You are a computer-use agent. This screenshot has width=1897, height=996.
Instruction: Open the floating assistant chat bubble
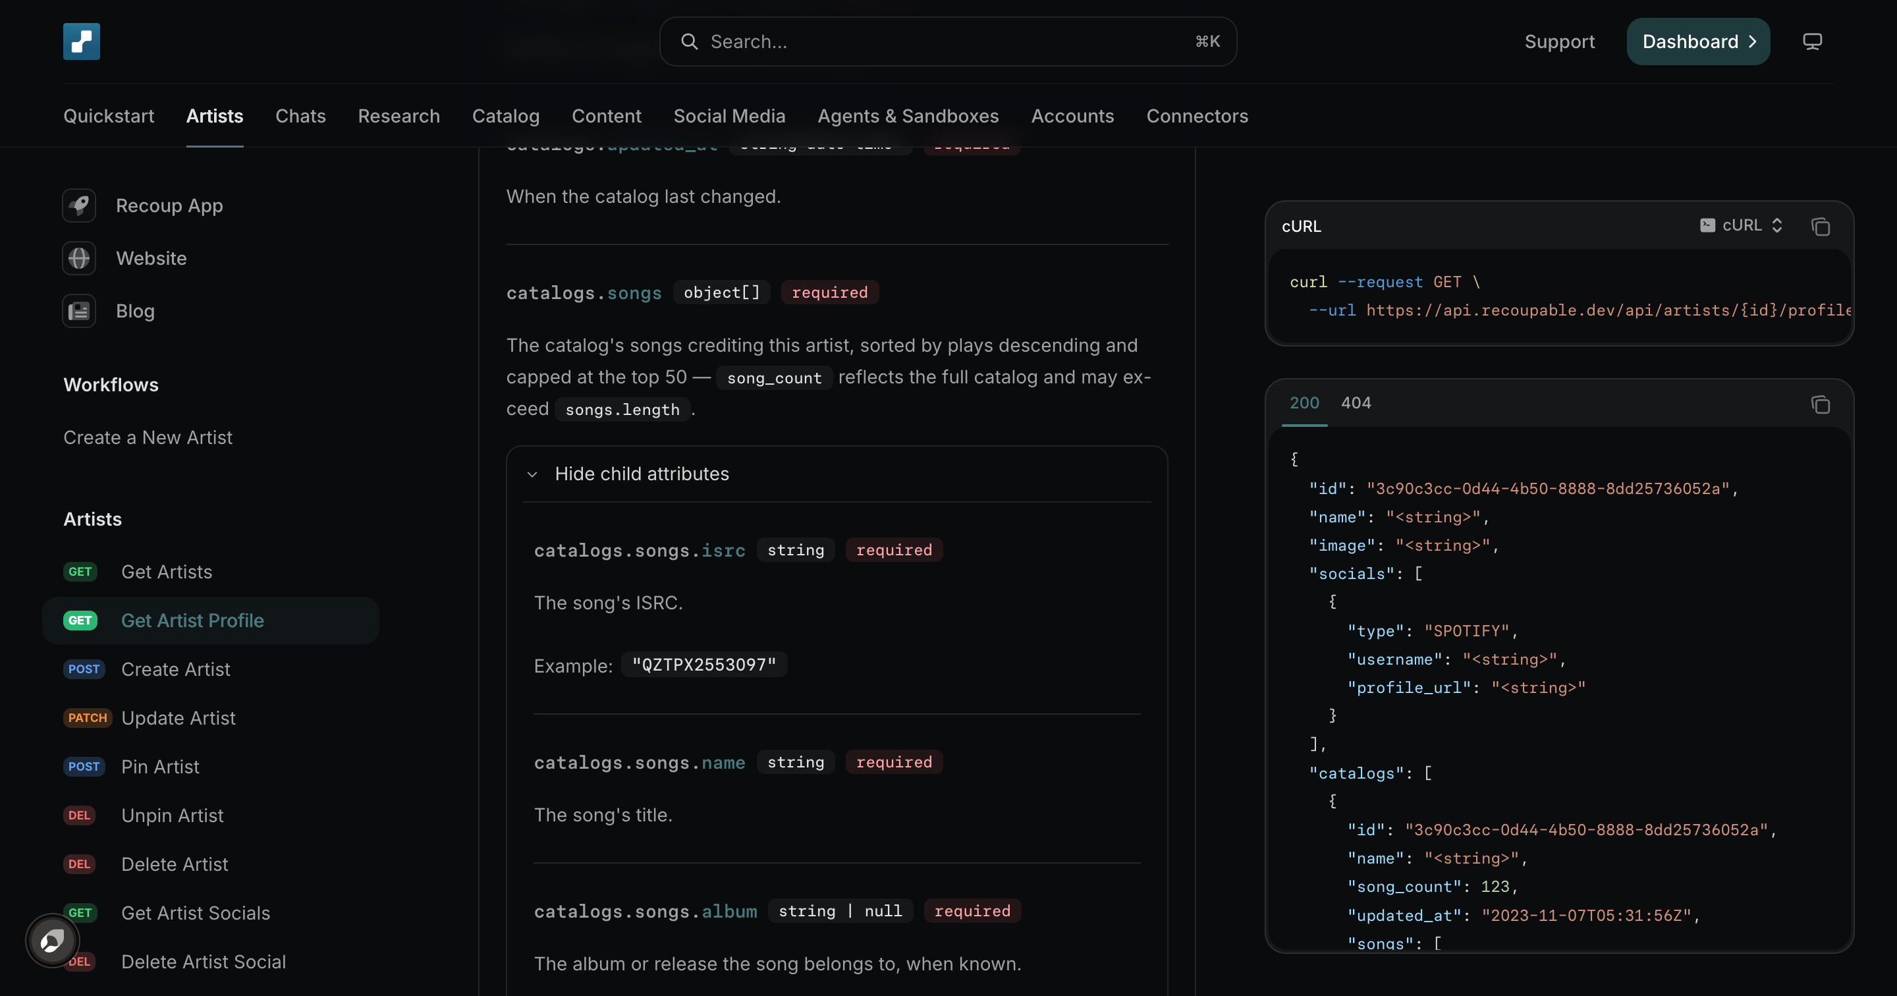pyautogui.click(x=52, y=941)
